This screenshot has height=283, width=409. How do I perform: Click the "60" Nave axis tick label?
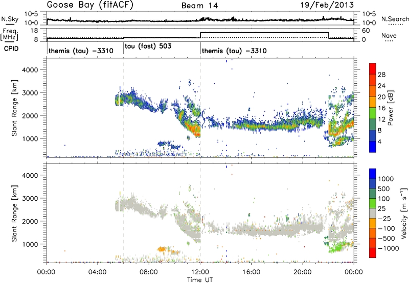pos(366,31)
